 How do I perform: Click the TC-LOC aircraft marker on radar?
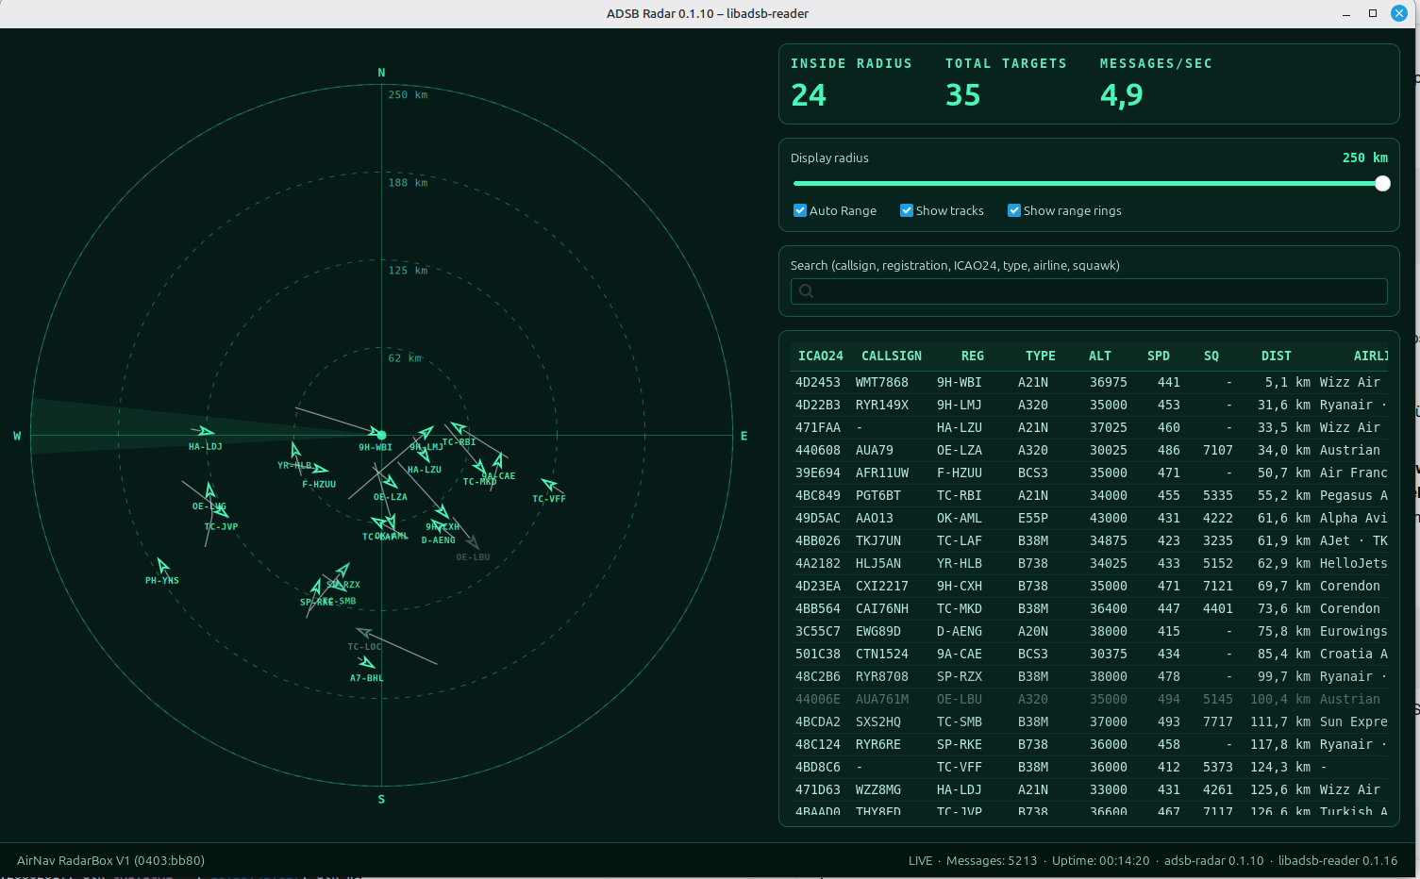click(364, 633)
